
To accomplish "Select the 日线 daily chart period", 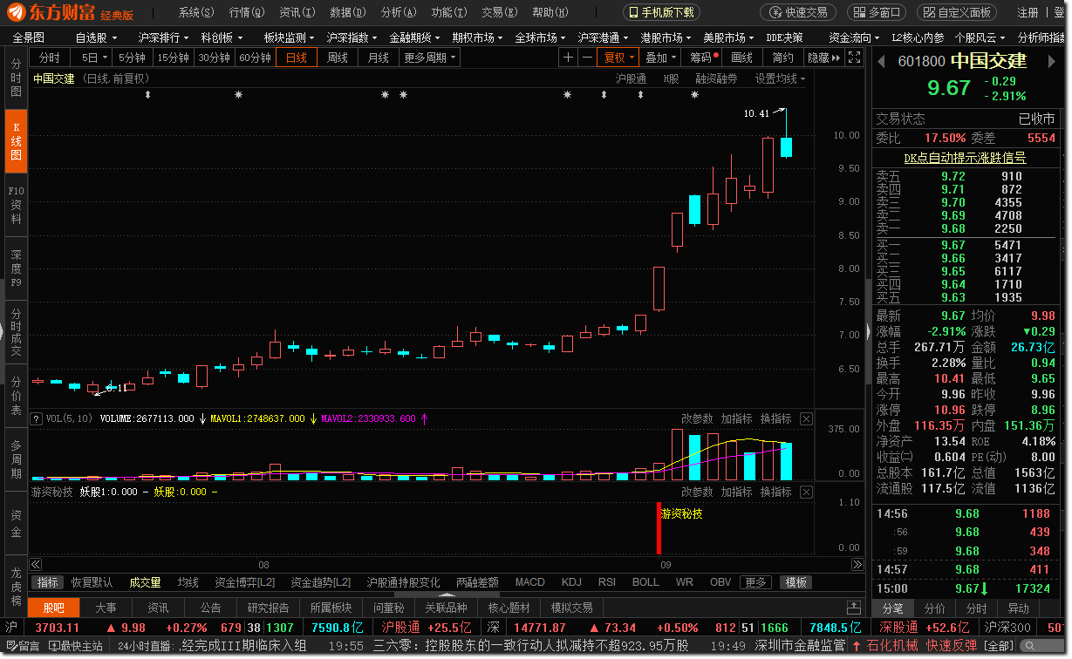I will click(297, 58).
